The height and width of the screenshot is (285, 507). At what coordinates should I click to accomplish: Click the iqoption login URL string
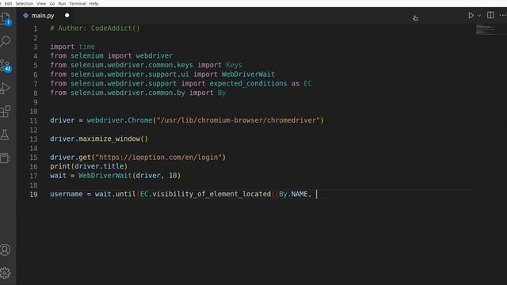point(158,158)
